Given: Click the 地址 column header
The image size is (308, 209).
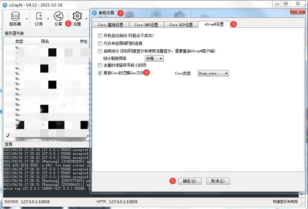Looking at the screenshot, I should 84,41.
